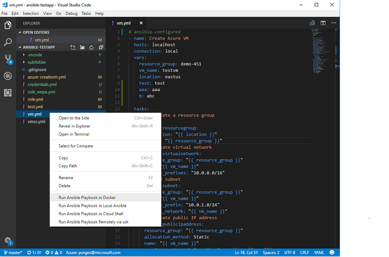Viewport: 389px width, 257px height.
Task: Open azure-createvm.yml file
Action: pos(61,77)
